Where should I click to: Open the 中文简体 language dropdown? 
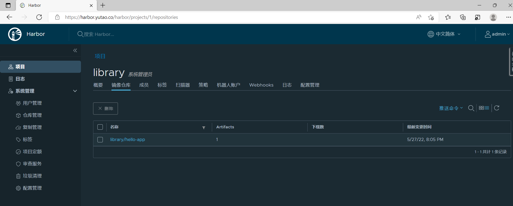click(x=444, y=34)
